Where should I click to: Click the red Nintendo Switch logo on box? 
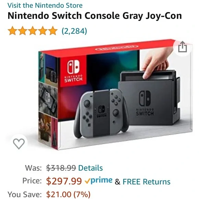(x=73, y=71)
